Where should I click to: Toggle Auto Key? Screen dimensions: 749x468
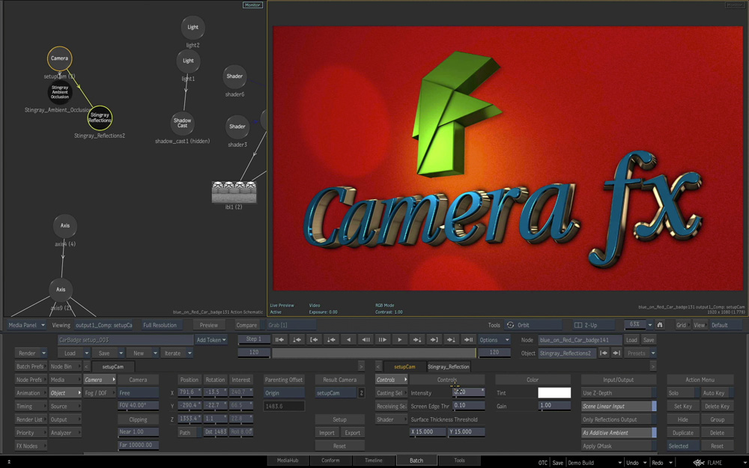[x=717, y=393]
